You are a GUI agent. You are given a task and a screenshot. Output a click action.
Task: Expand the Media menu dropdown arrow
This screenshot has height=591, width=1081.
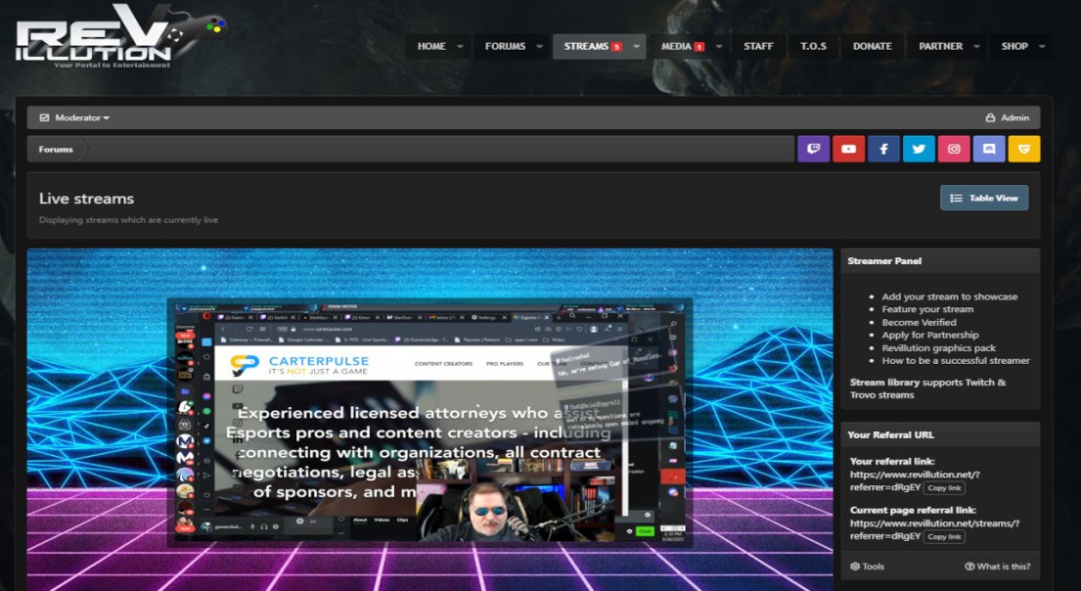[719, 47]
